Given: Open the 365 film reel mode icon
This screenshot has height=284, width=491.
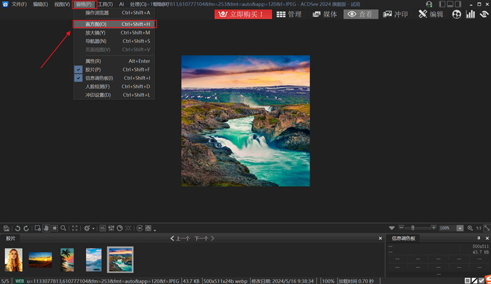Looking at the screenshot, I should [x=457, y=14].
